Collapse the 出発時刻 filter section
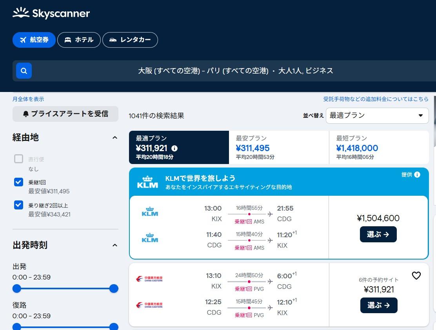 [115, 245]
